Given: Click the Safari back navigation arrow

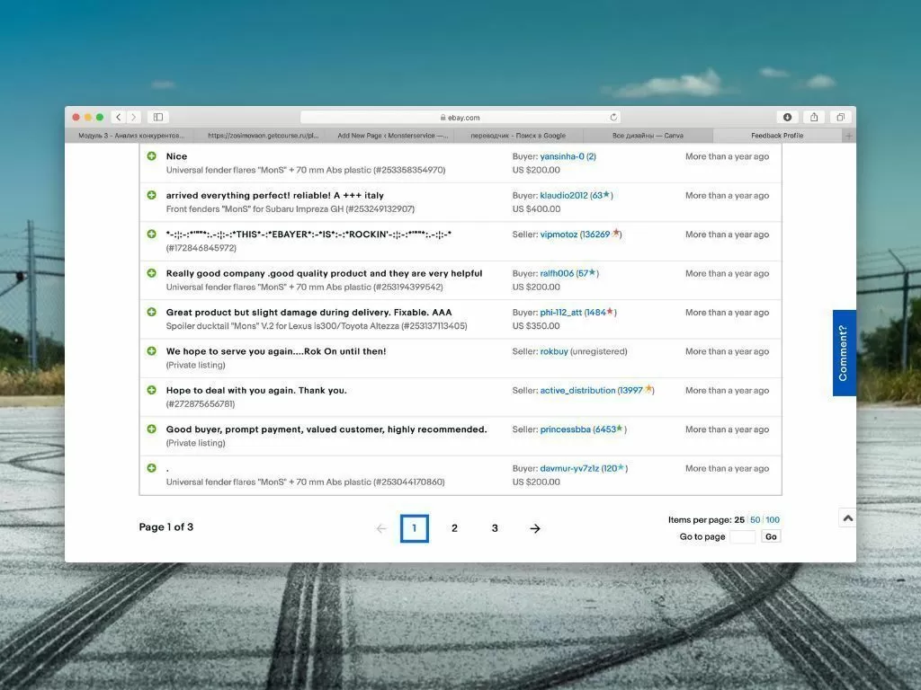Looking at the screenshot, I should click(118, 117).
